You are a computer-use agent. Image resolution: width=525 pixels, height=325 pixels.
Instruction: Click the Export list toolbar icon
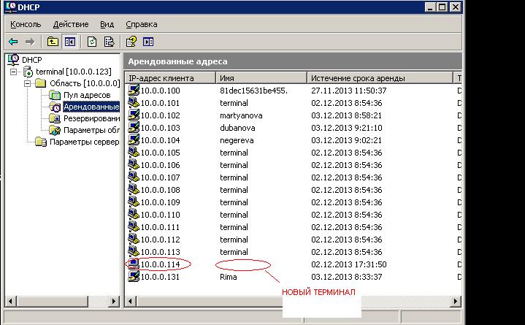click(110, 42)
